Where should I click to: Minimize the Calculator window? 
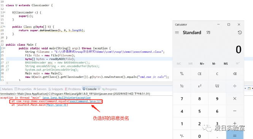(x=218, y=24)
